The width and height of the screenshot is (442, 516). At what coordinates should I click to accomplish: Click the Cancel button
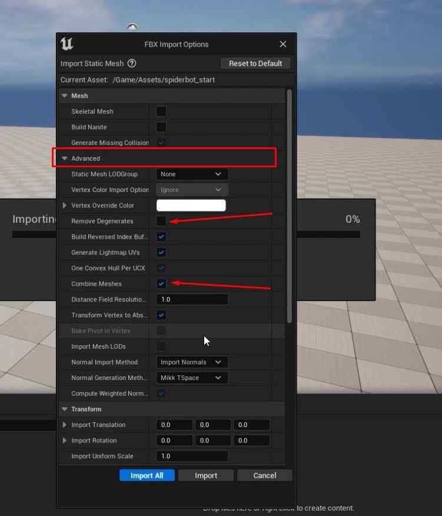coord(265,475)
